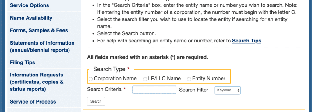Click the Search Type legend heading
The width and height of the screenshot is (312, 112).
pos(109,69)
